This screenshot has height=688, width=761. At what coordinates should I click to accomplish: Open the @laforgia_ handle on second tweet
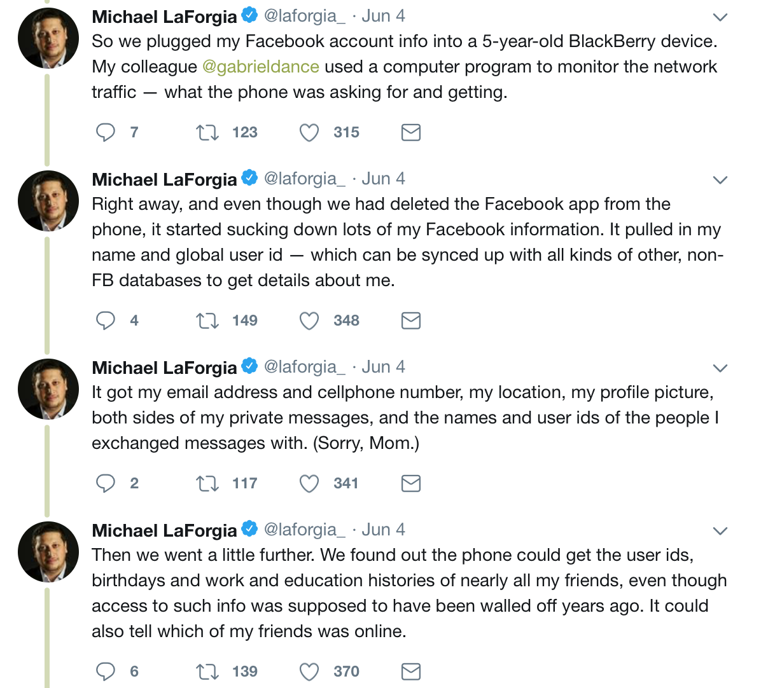(x=304, y=179)
